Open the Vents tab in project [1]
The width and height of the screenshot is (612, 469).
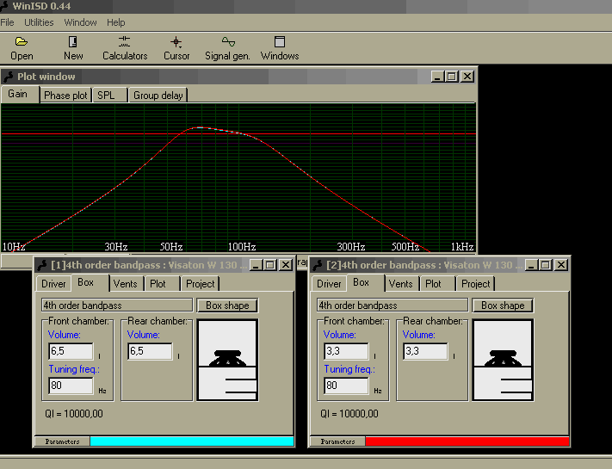[126, 284]
